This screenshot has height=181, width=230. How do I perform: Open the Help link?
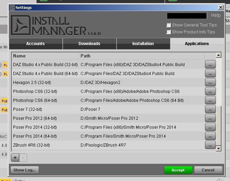click(x=216, y=15)
